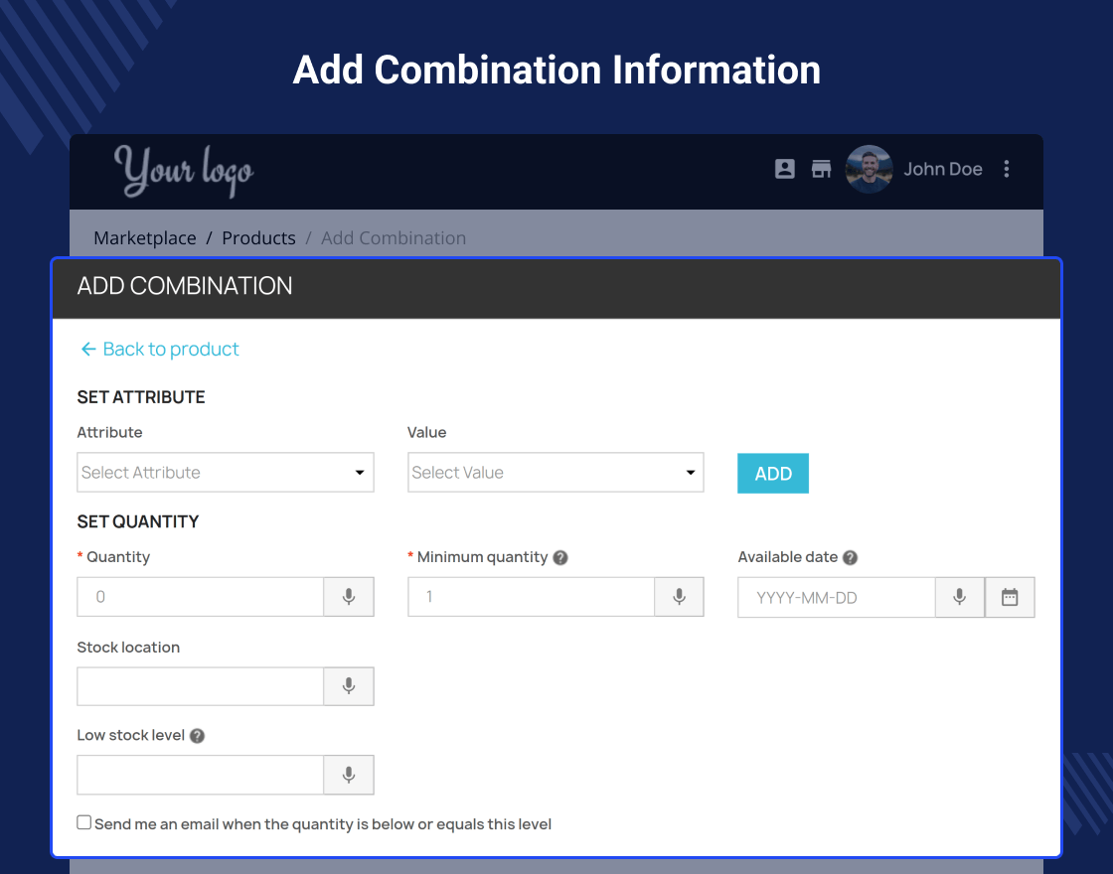1113x874 pixels.
Task: Show the Minimum quantity help tooltip icon
Action: coord(560,557)
